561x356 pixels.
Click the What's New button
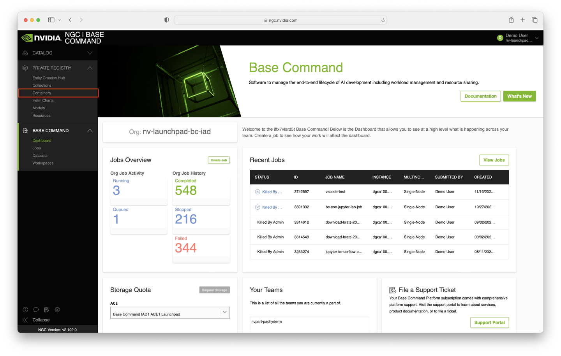click(519, 96)
